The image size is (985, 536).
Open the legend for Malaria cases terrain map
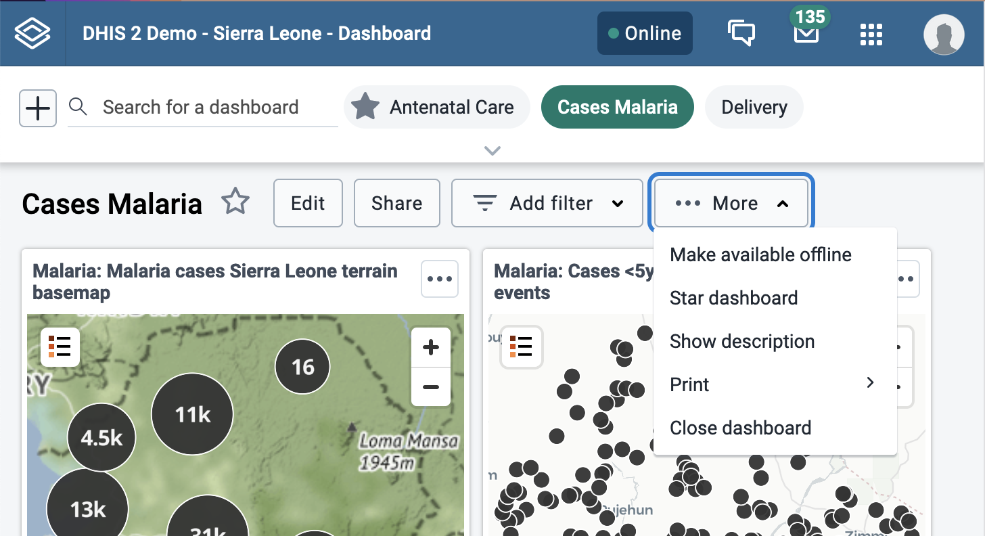pos(60,347)
